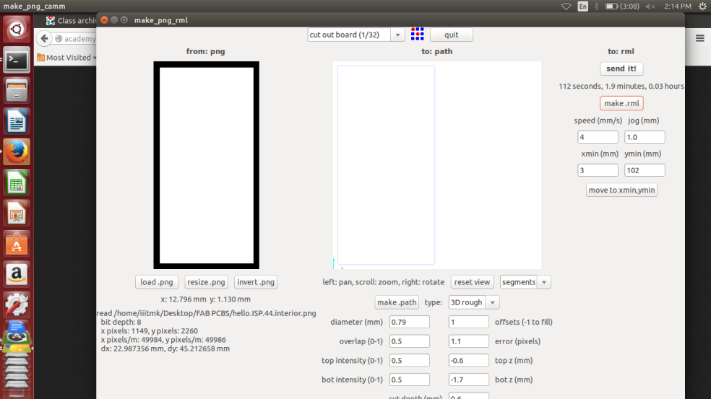This screenshot has width=711, height=399.
Task: Close the make_png_rml window
Action: point(104,20)
